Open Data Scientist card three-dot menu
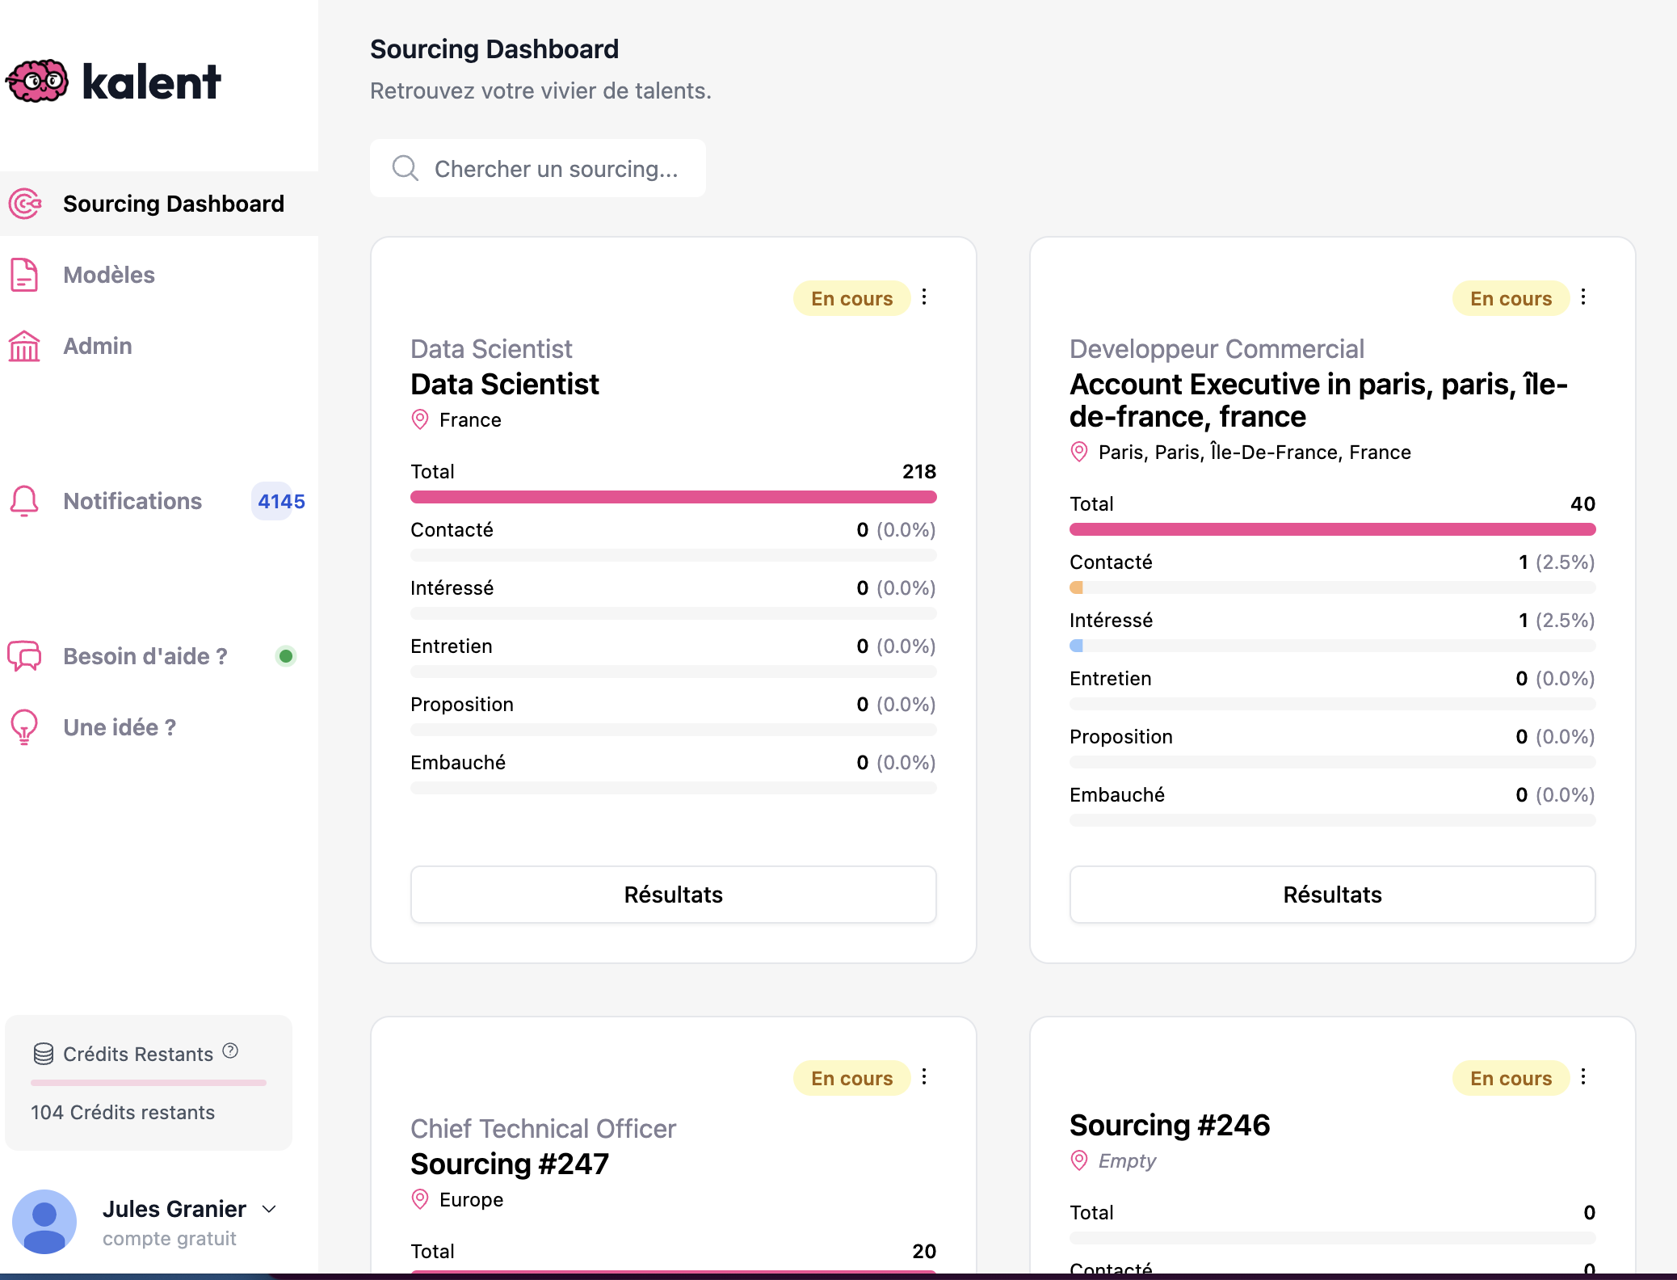This screenshot has width=1677, height=1280. pyautogui.click(x=924, y=297)
